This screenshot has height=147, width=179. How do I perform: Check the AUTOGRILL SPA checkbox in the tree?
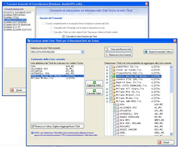[114, 114]
